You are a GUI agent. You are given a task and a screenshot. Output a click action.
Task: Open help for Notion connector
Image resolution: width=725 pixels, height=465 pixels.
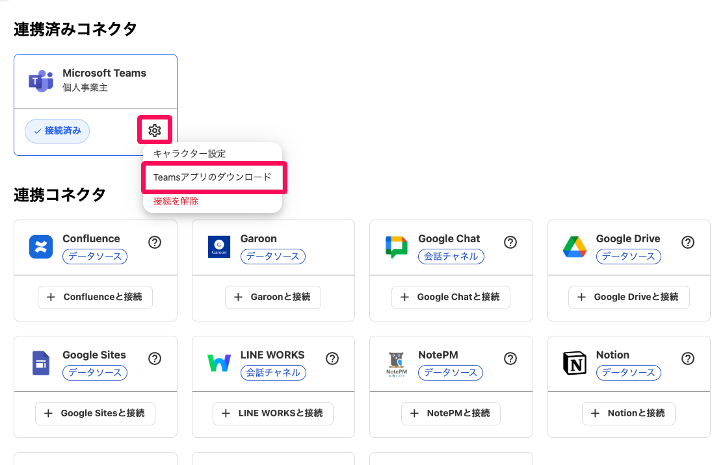[688, 358]
